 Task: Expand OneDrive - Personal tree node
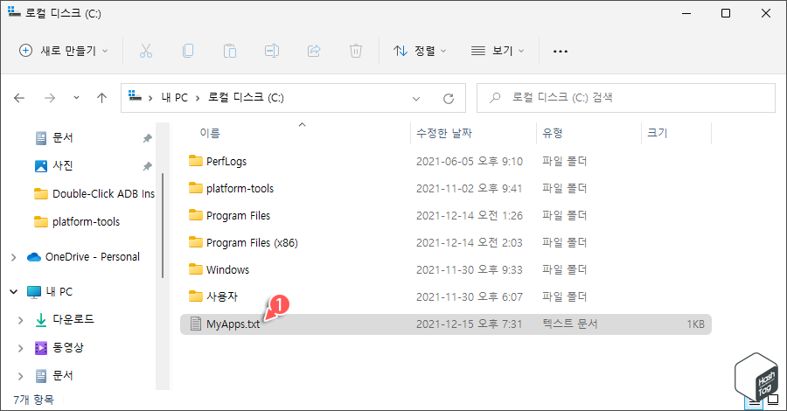pos(13,257)
